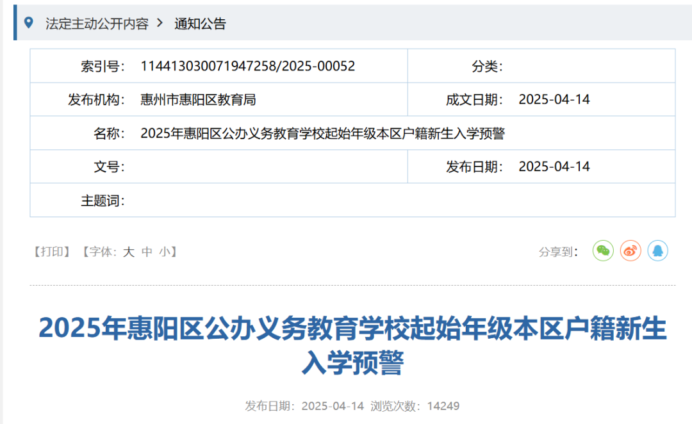Set font size to 大

coord(128,252)
